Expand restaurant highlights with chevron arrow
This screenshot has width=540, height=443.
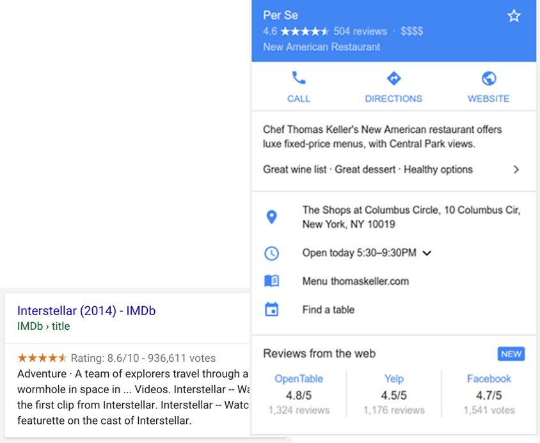tap(516, 169)
